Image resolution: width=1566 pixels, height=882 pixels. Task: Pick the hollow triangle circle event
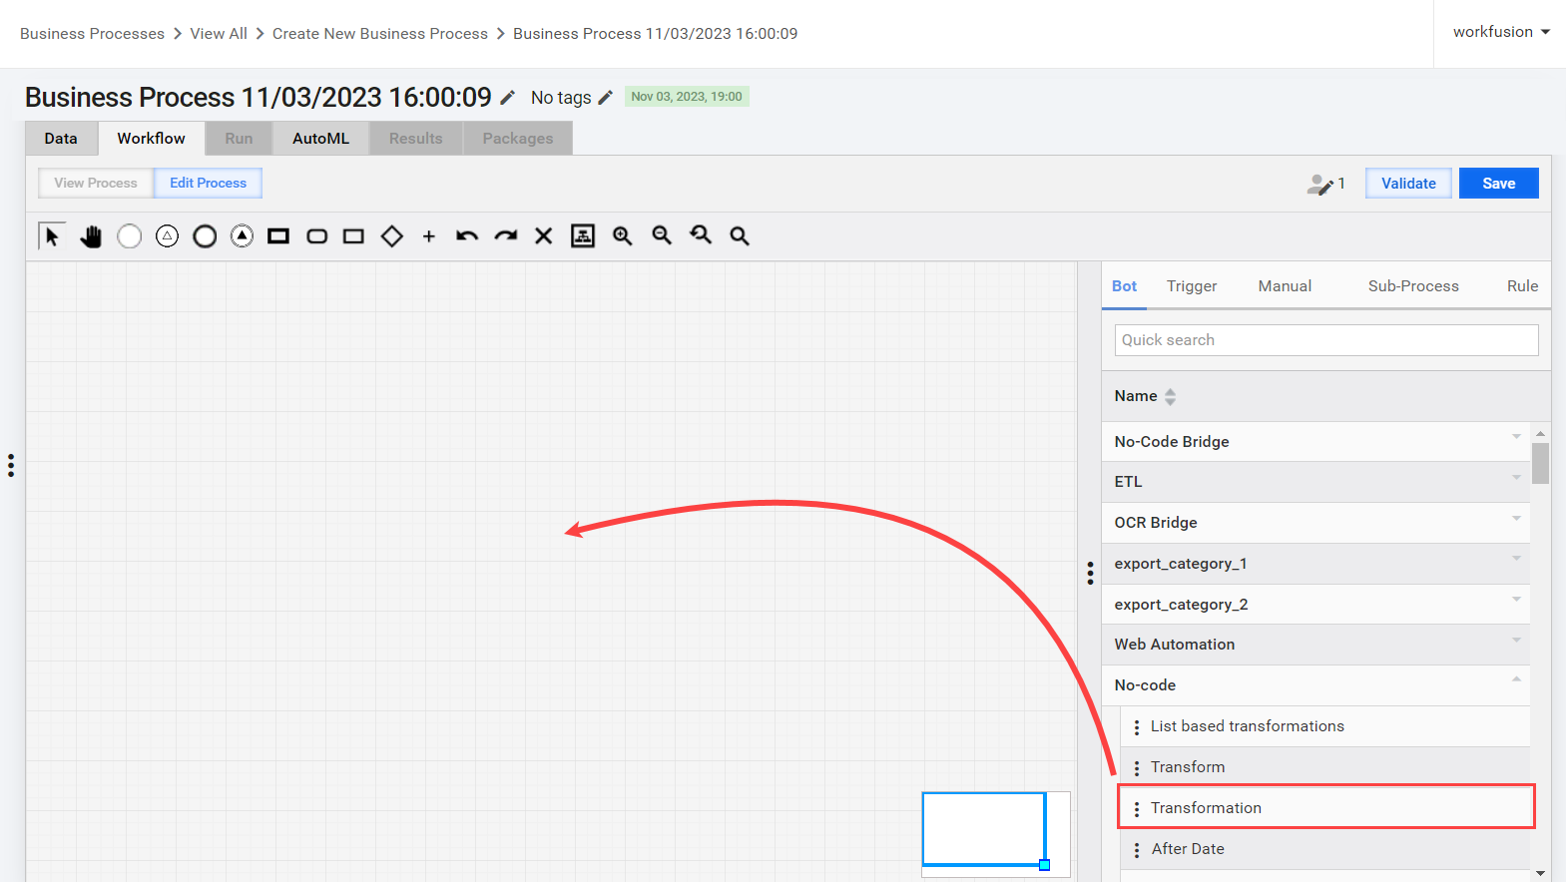[167, 236]
